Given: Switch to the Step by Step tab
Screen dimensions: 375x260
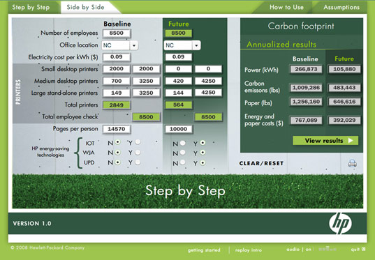Looking at the screenshot, I should [31, 7].
